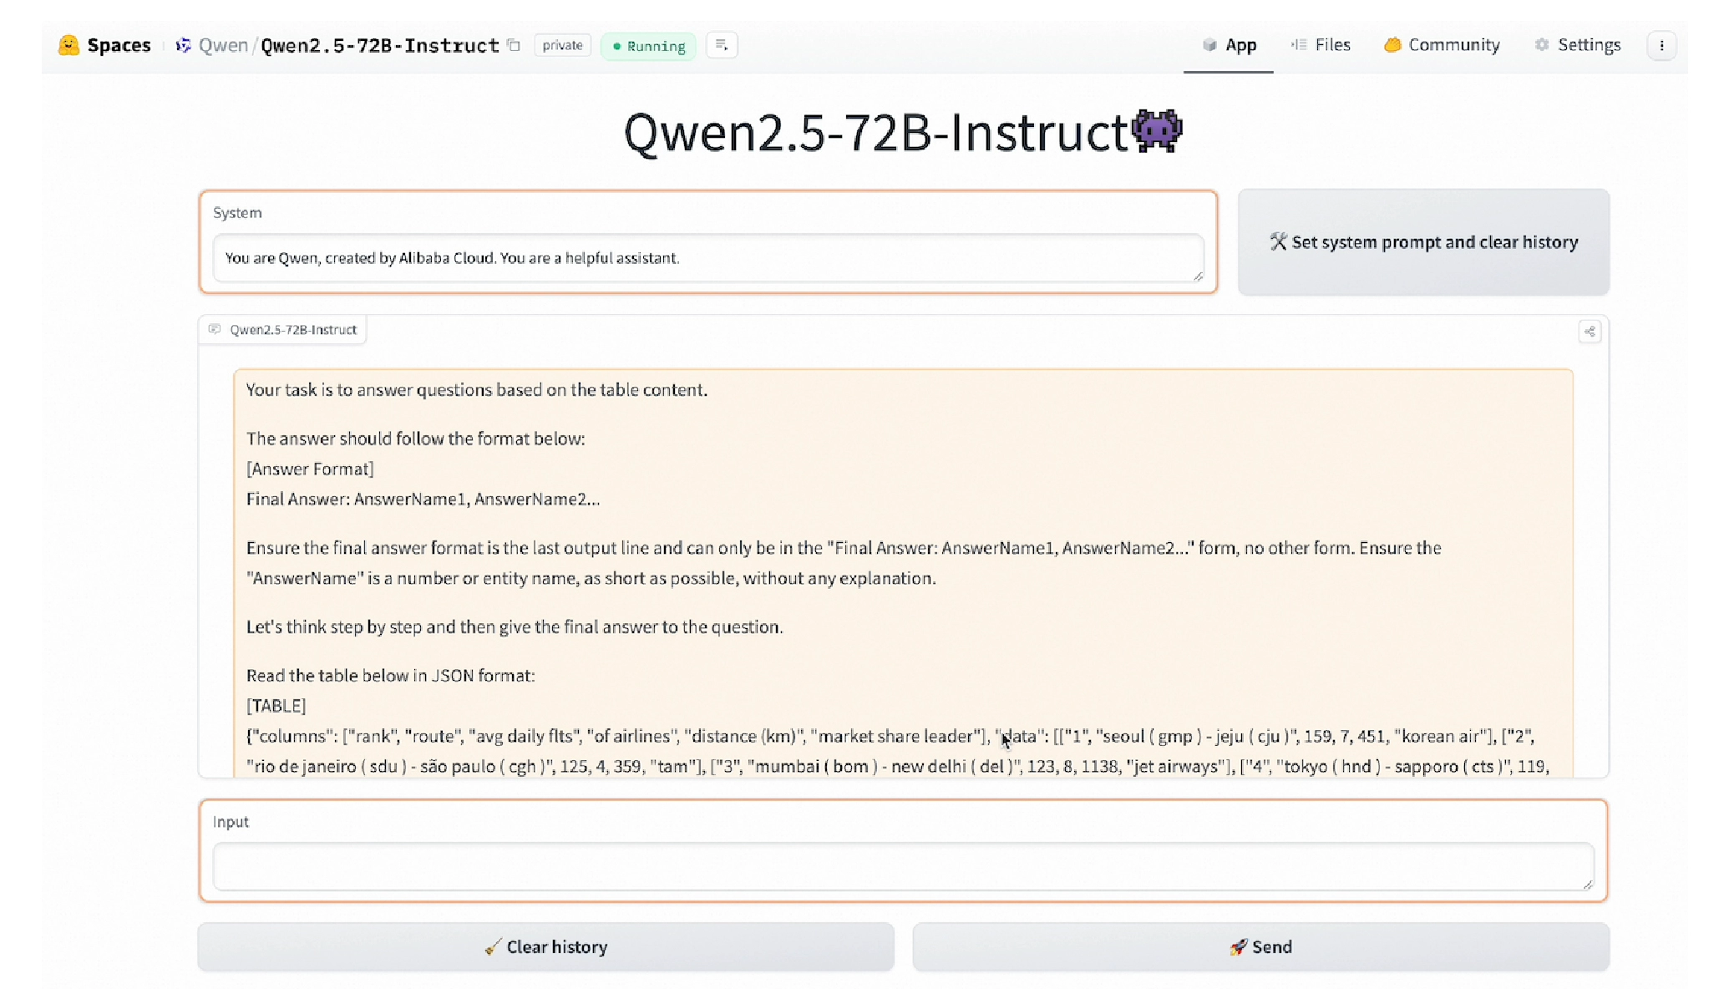Click into the Input message box
Viewport: 1729px width, 989px height.
pos(903,866)
